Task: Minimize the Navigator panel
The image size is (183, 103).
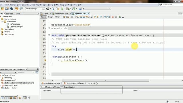Action: [38, 69]
